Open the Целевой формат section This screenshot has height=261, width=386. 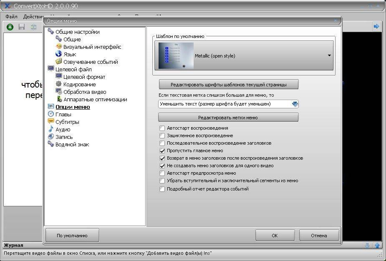point(84,77)
